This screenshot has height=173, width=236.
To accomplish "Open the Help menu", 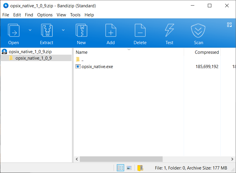I will click(x=89, y=15).
